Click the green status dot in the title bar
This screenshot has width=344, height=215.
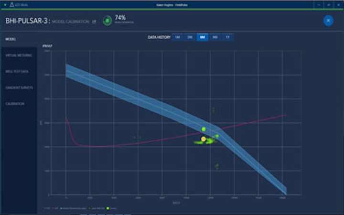coord(5,5)
